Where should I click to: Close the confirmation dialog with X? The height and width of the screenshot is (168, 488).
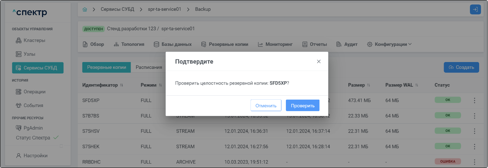pyautogui.click(x=319, y=62)
